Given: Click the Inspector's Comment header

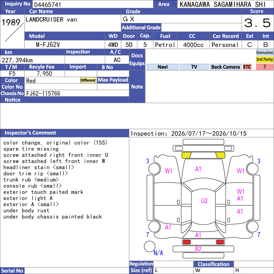Looking at the screenshot, I should [64, 133].
